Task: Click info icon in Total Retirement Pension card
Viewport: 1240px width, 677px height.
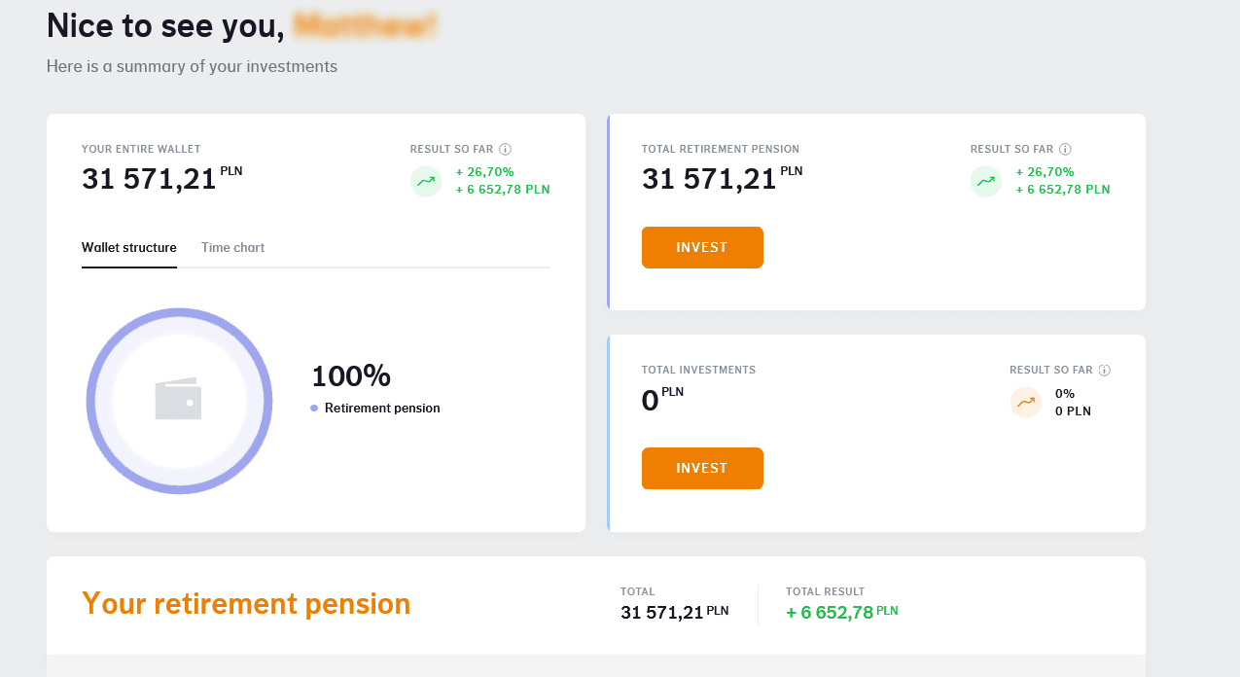Action: tap(1066, 150)
